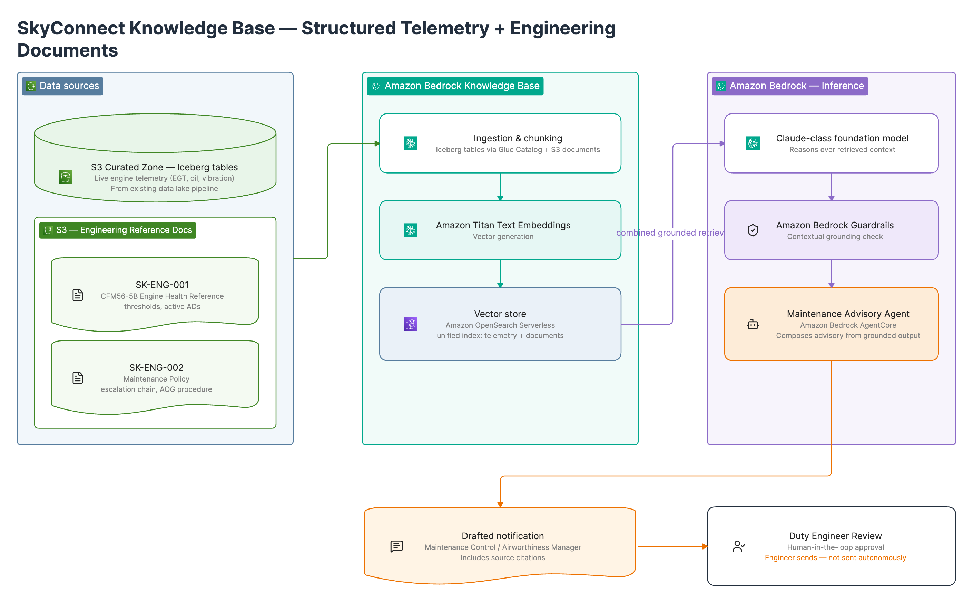Screen dimensions: 973x603
Task: Select the "SK-ENG-002" document title
Action: pyautogui.click(x=156, y=367)
